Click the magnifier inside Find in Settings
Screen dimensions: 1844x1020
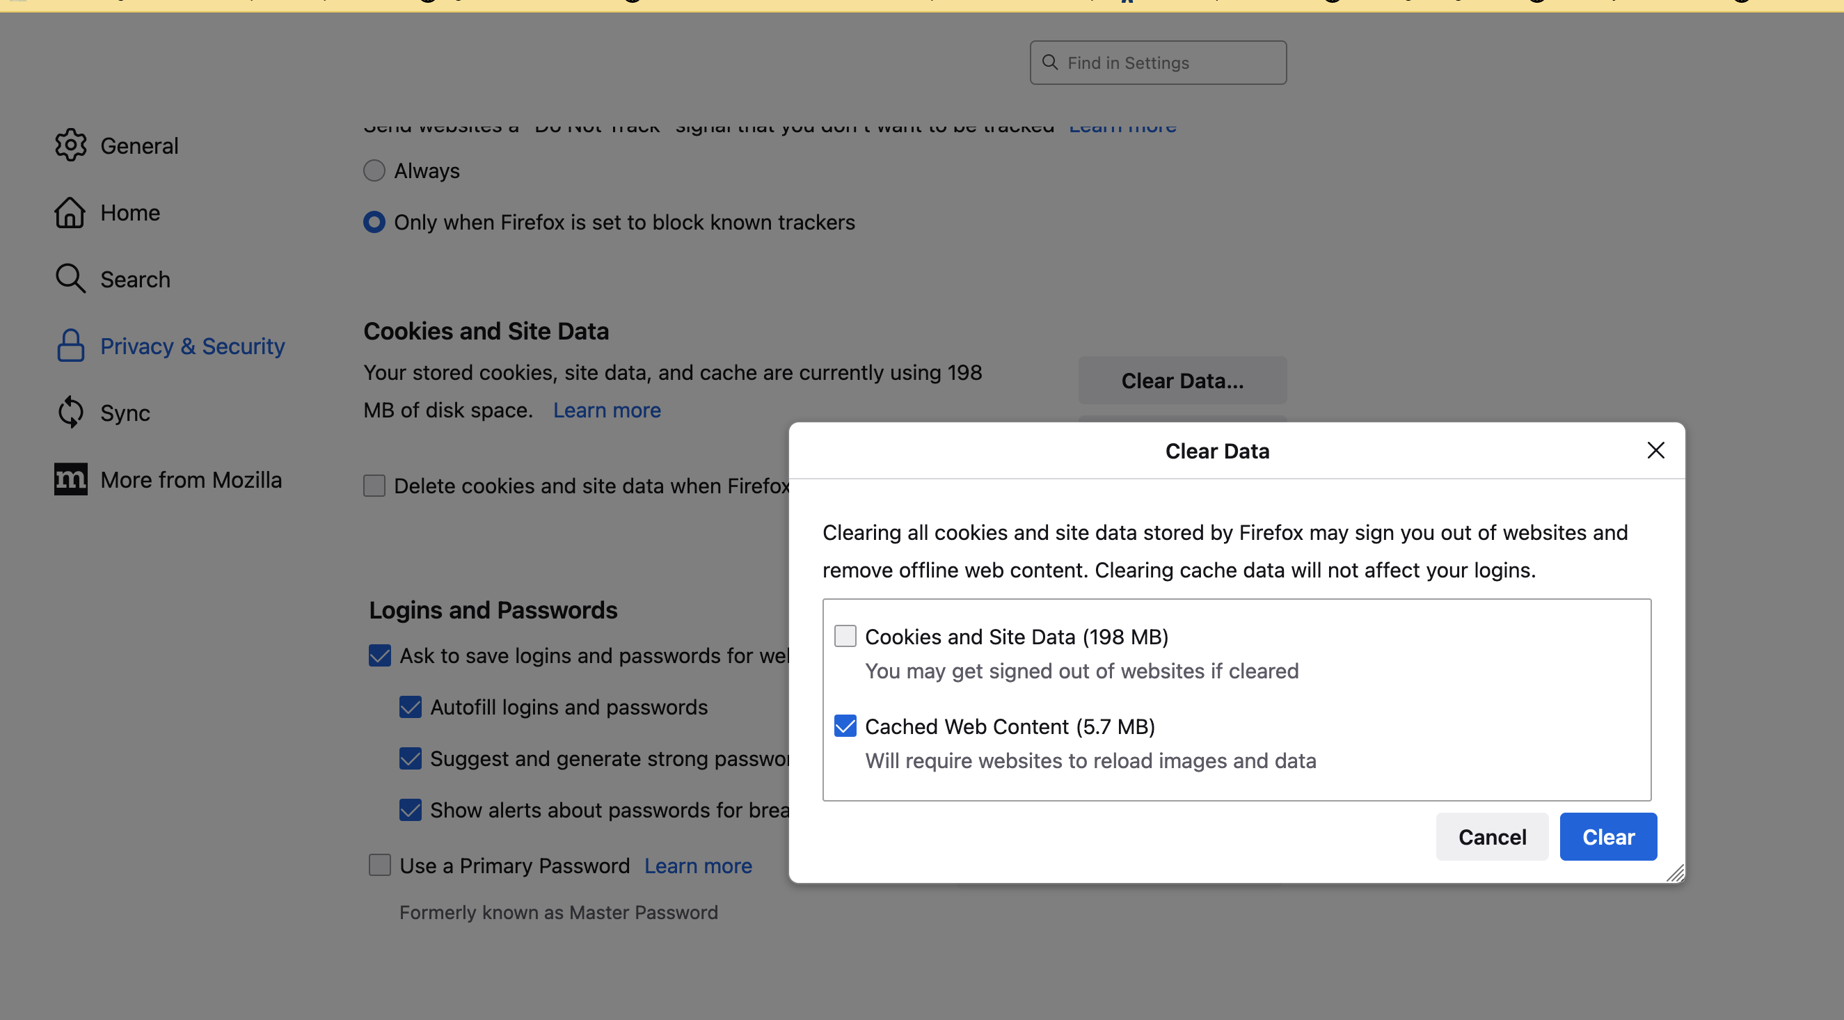click(x=1049, y=63)
